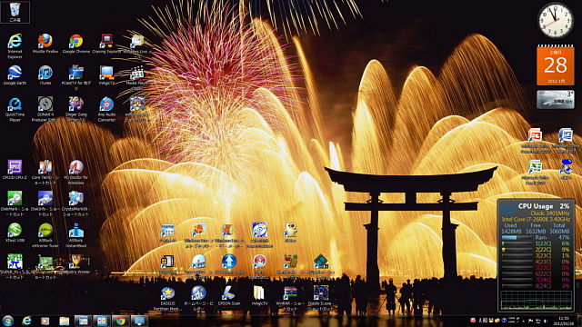Open the DiskMark shortcut on the desktop
Viewport: 582px width, 327px height.
15,203
